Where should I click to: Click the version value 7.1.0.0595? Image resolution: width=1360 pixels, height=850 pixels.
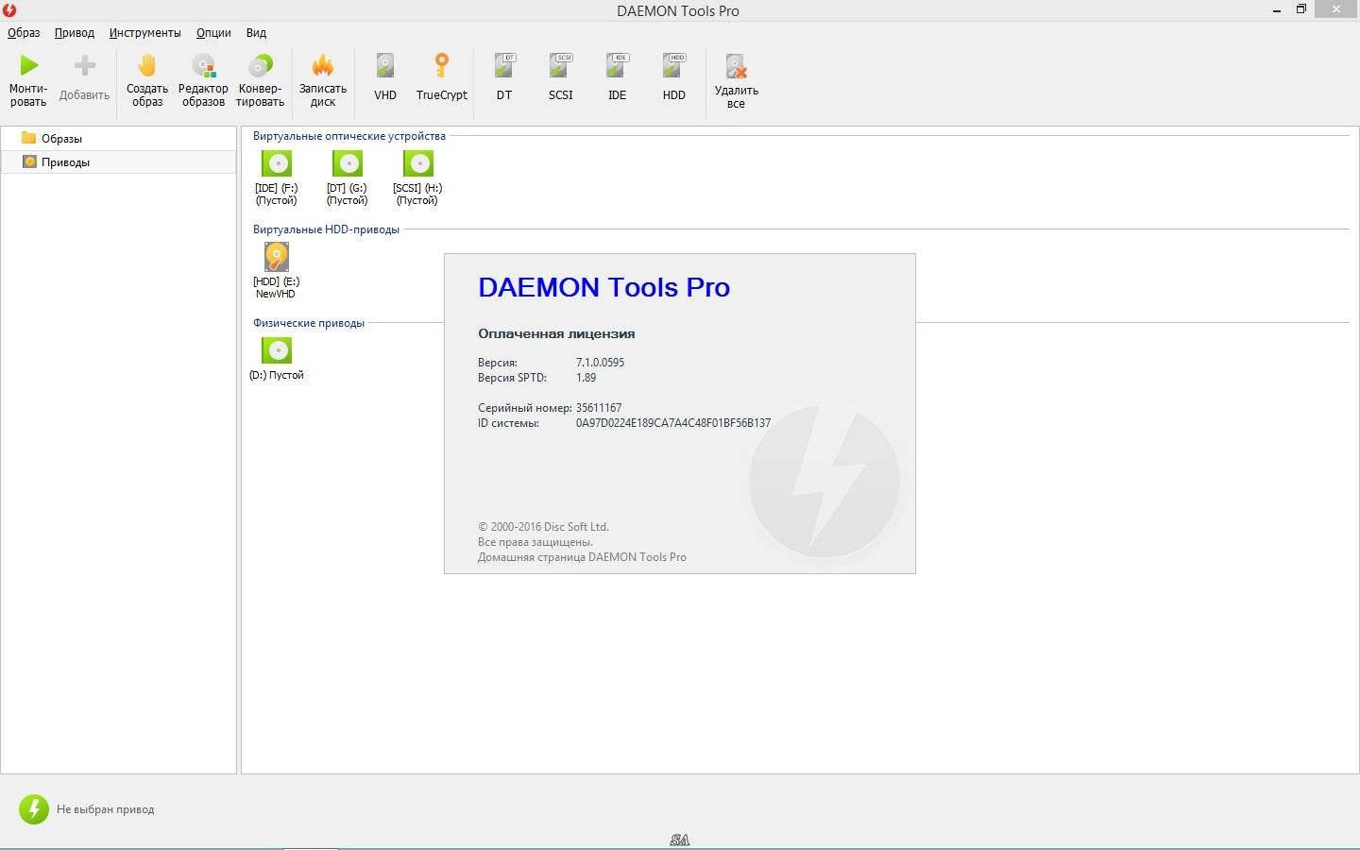(x=600, y=363)
